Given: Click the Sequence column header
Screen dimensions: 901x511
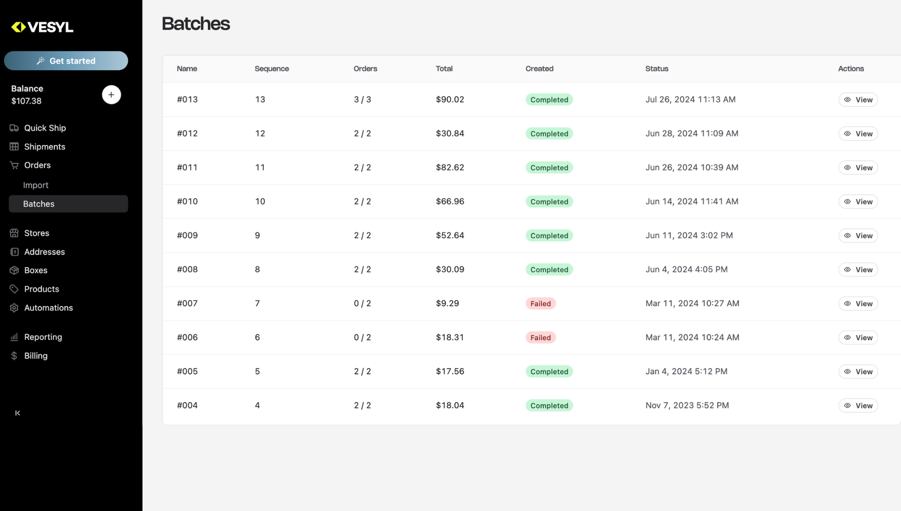Looking at the screenshot, I should coord(272,69).
